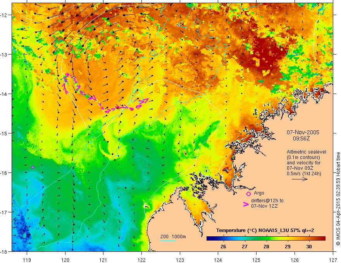Click the latitude axis label -18
This screenshot has height=263, width=341.
point(4,251)
